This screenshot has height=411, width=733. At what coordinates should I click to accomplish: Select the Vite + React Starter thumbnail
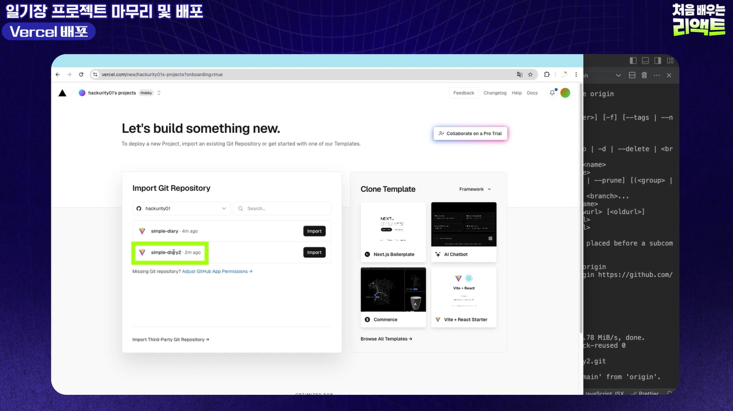click(464, 290)
